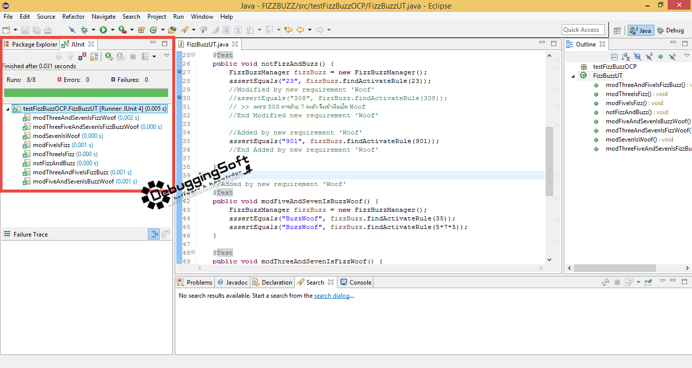Click inside the Quick Access field
This screenshot has height=368, width=692.
(583, 29)
